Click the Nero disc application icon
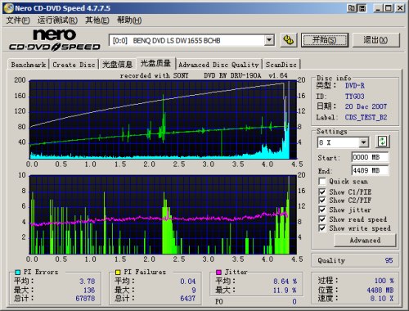409x311 pixels. pyautogui.click(x=8, y=8)
